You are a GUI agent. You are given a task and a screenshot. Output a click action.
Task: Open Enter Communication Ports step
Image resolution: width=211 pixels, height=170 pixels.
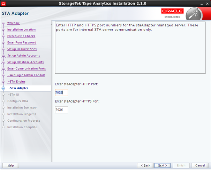pos(27,68)
